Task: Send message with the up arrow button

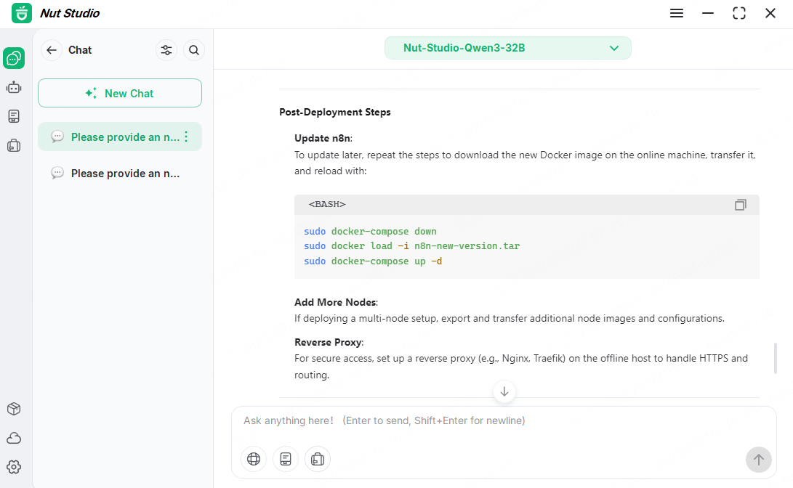Action: (x=759, y=459)
